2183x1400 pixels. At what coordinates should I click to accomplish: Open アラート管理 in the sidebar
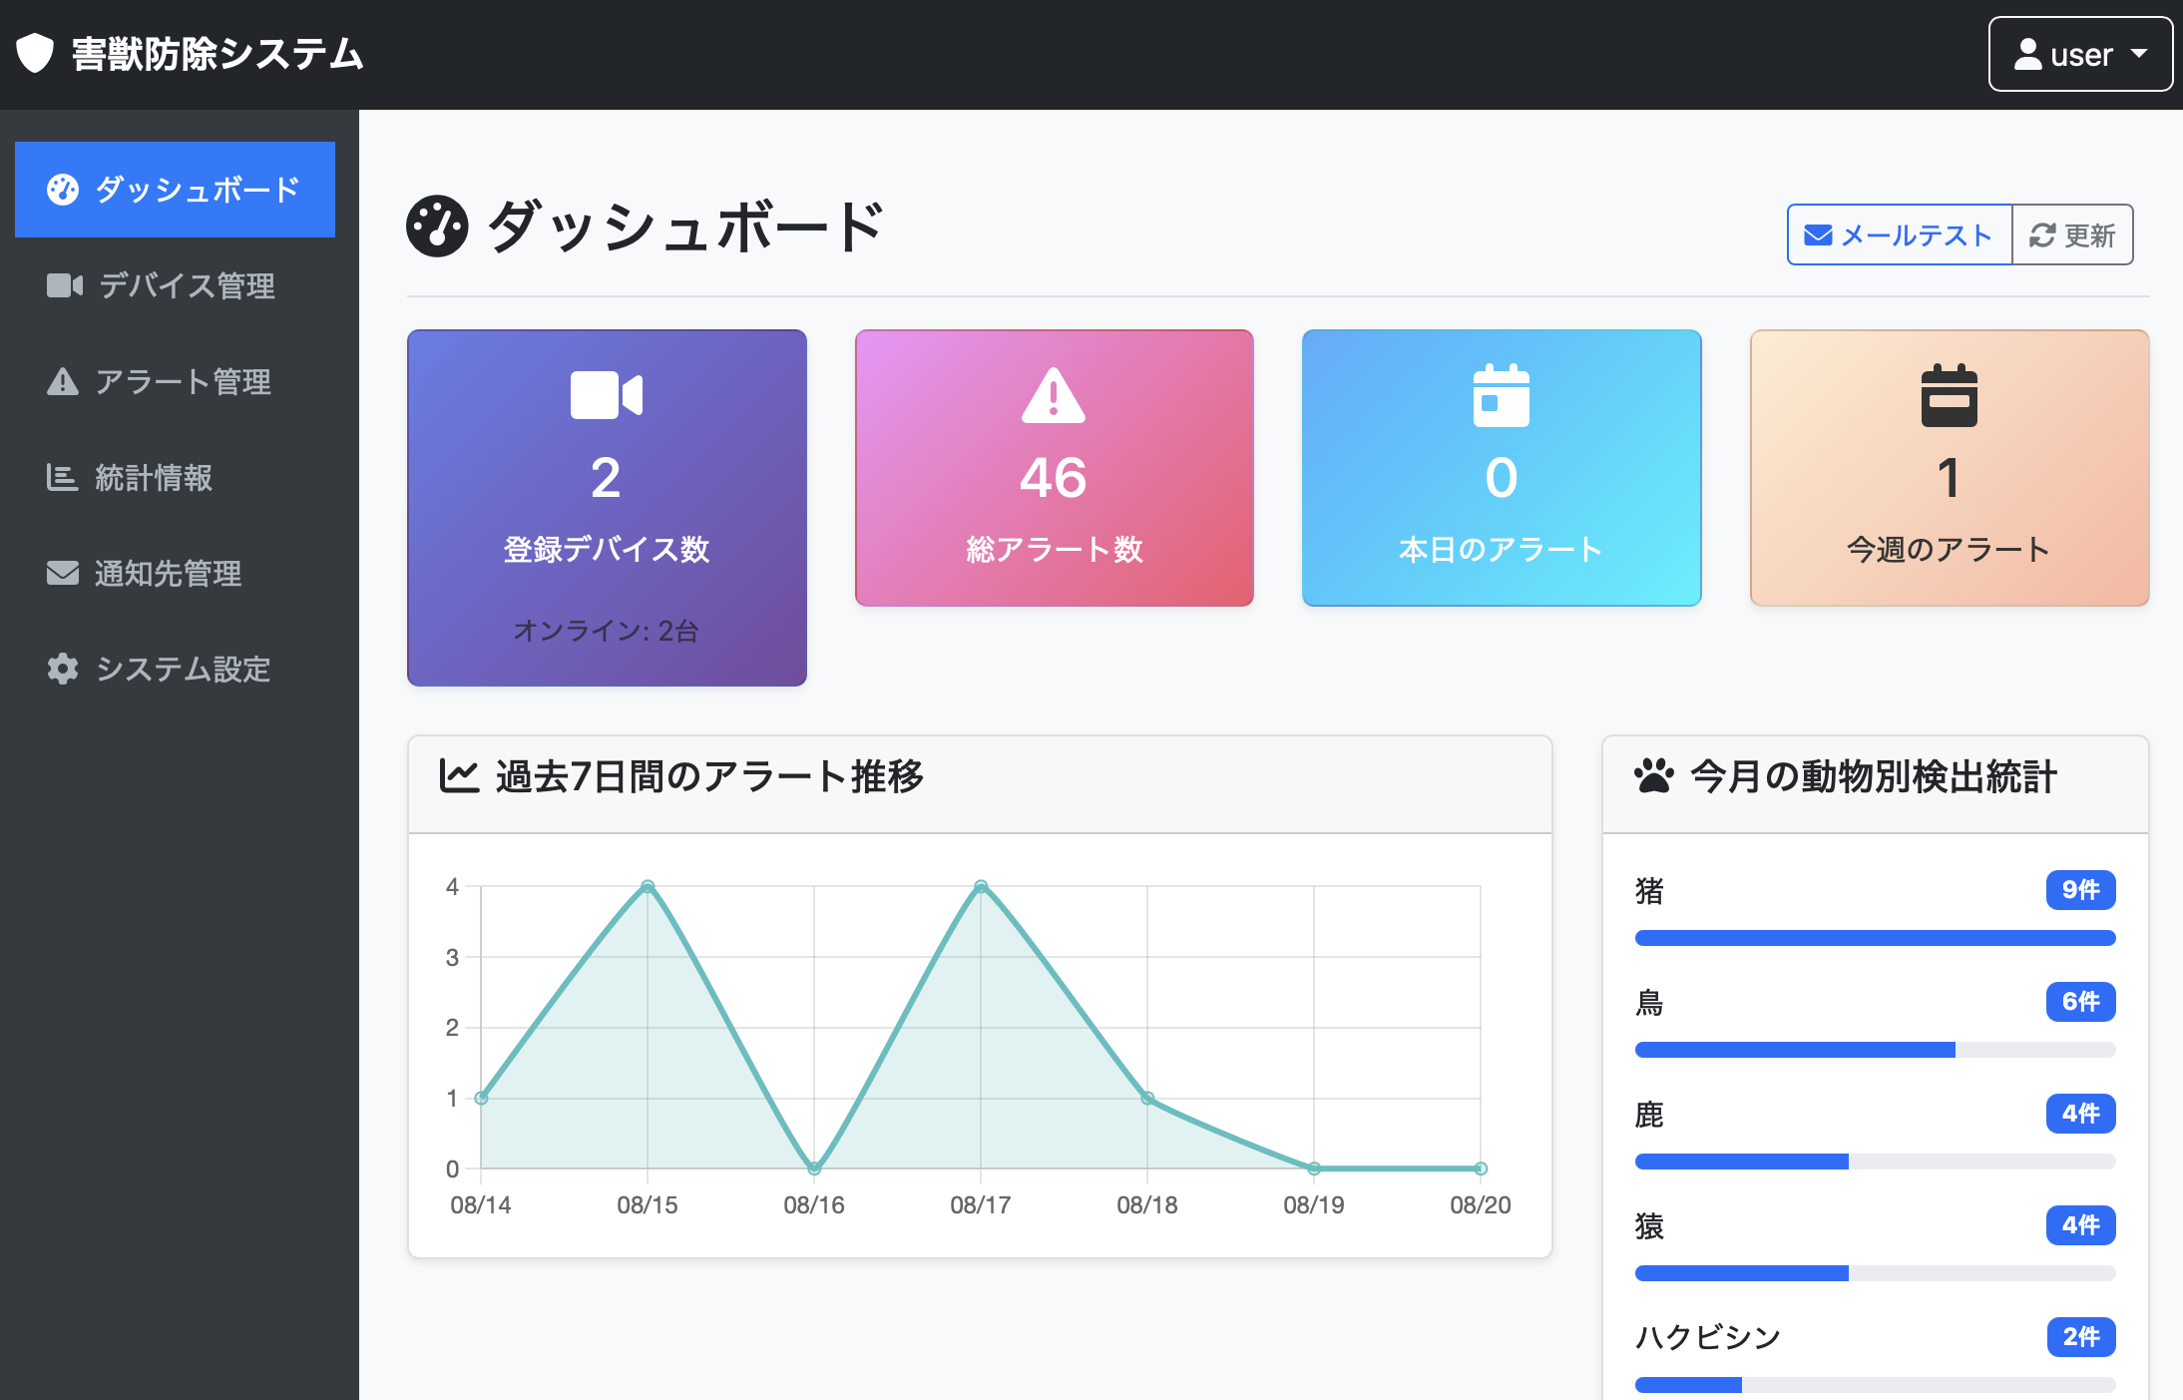coord(175,381)
